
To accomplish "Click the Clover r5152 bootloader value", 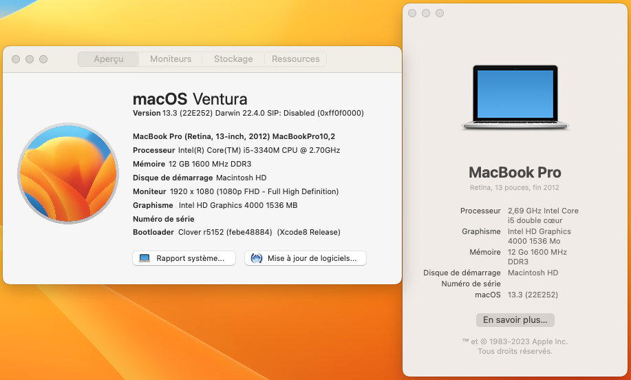I will [x=259, y=232].
